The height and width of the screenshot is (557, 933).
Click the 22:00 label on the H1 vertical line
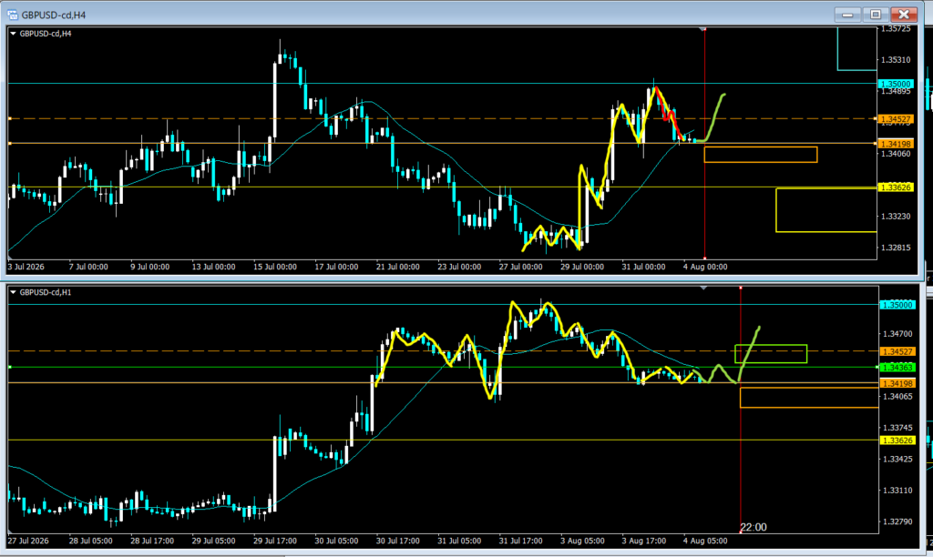tap(754, 527)
